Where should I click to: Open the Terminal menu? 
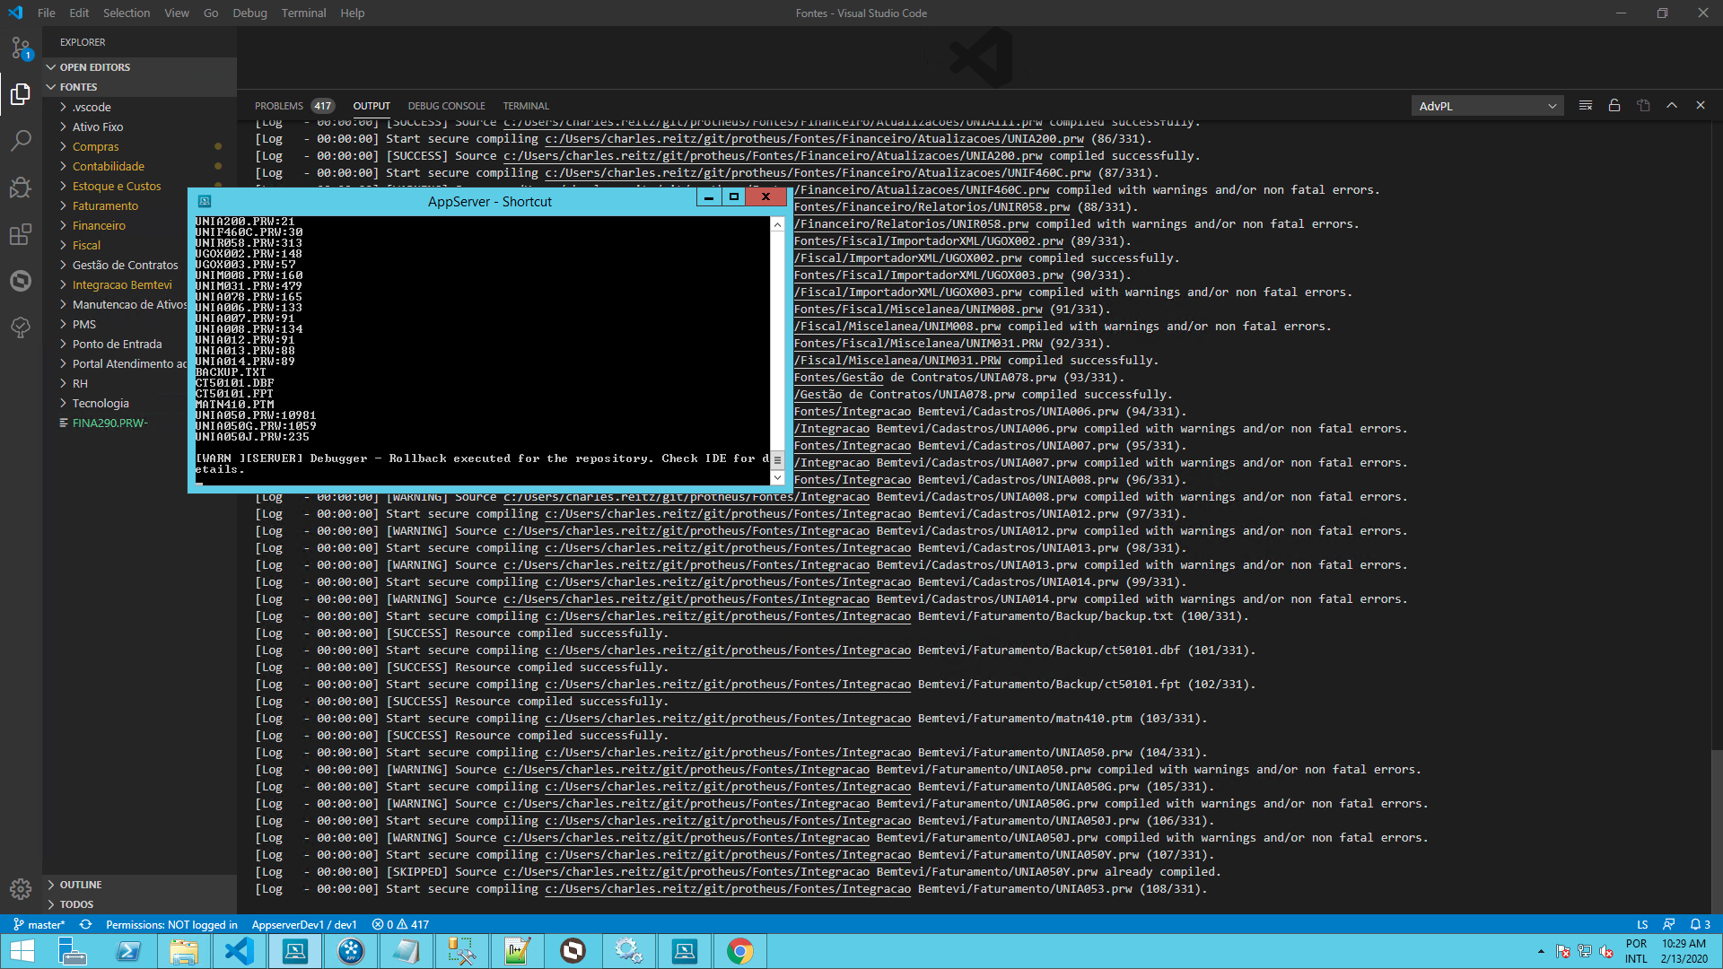click(x=303, y=13)
